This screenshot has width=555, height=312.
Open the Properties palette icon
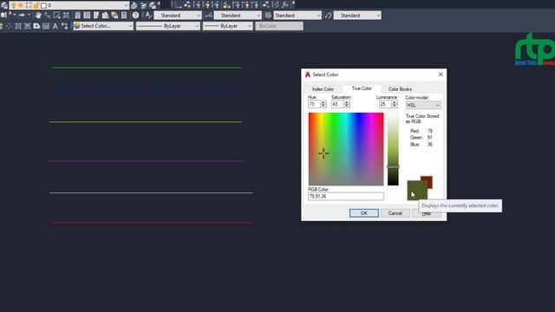(x=77, y=16)
